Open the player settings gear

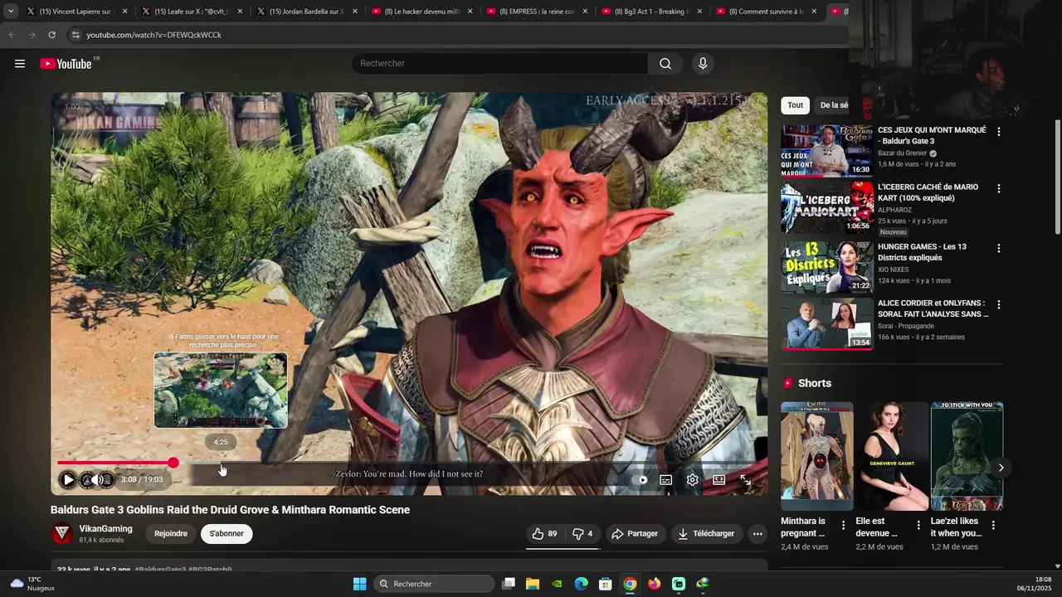pyautogui.click(x=692, y=479)
